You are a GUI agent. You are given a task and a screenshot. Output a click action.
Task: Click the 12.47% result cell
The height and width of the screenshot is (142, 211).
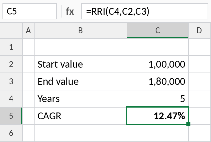click(158, 116)
